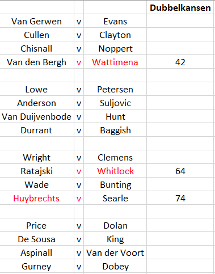This screenshot has width=215, height=274.
Task: Click the Van der Voort cell
Action: [x=115, y=252]
